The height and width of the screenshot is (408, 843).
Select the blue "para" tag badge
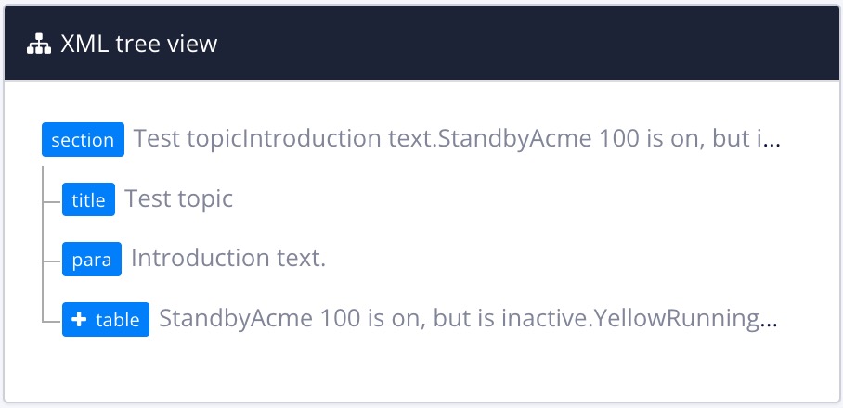click(92, 260)
